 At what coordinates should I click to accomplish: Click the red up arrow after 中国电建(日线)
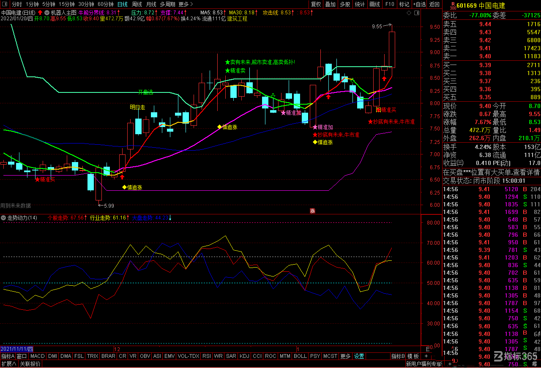(40, 13)
